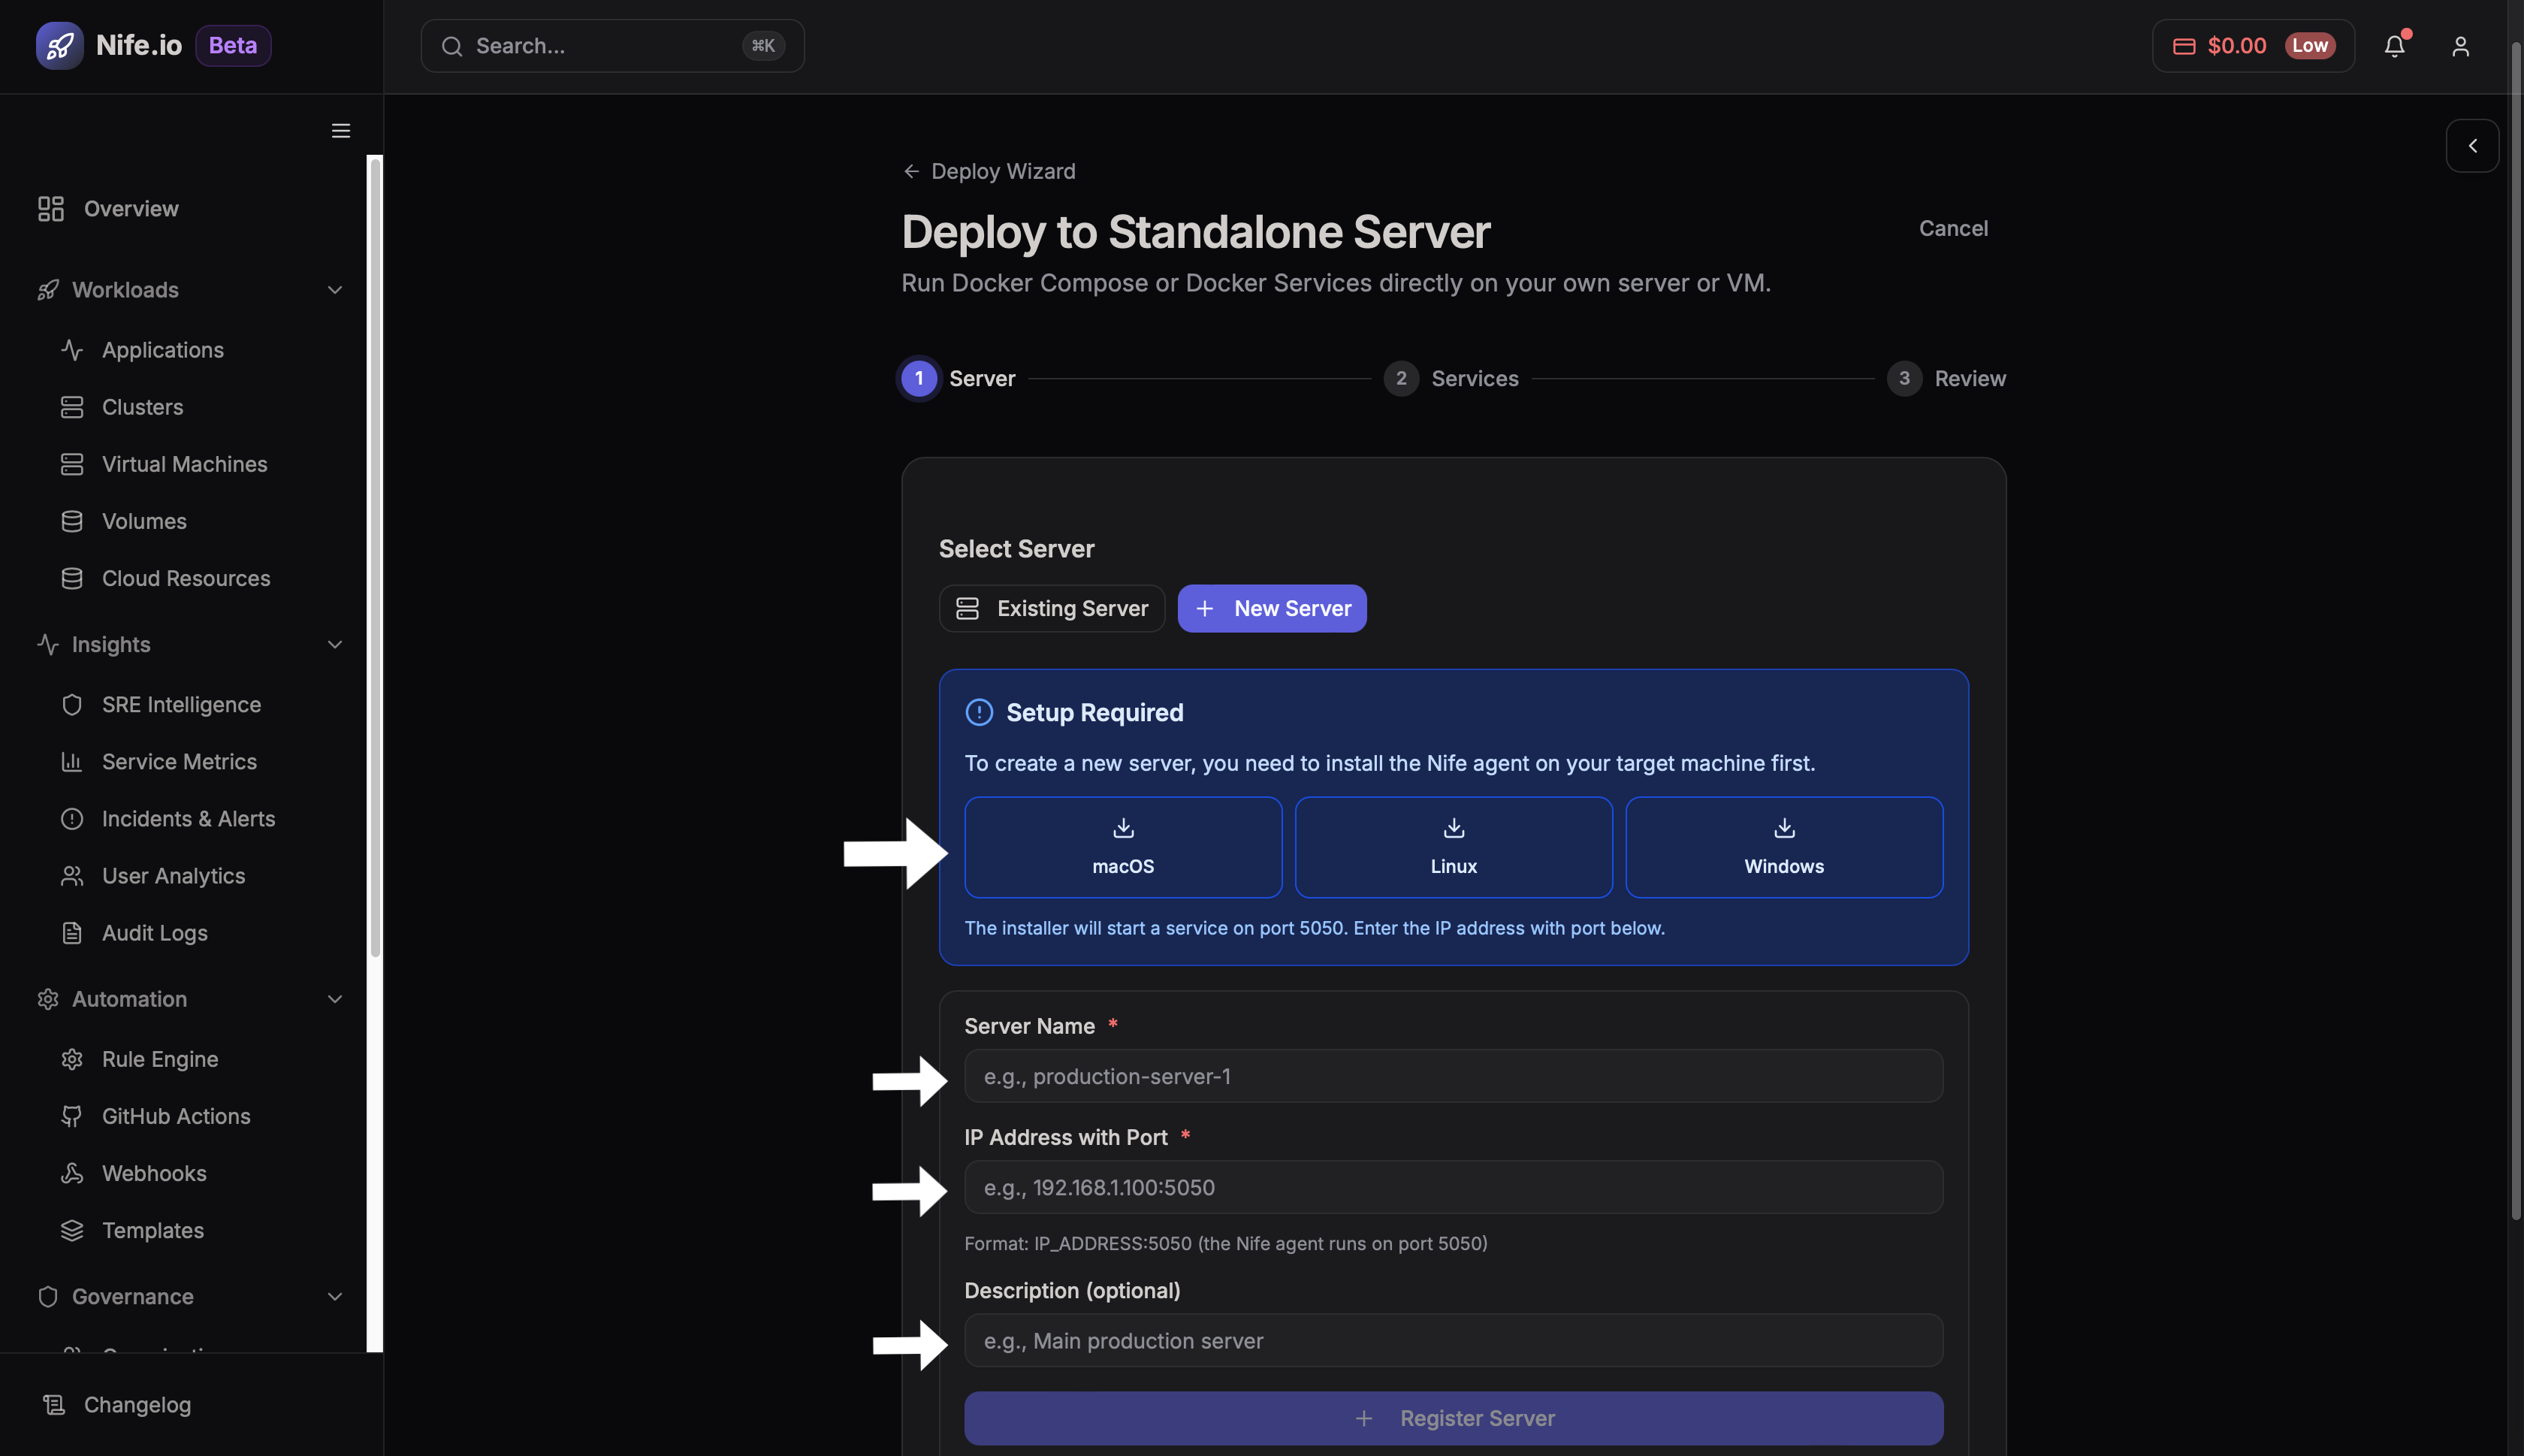
Task: Collapse the Workloads section
Action: pos(335,289)
